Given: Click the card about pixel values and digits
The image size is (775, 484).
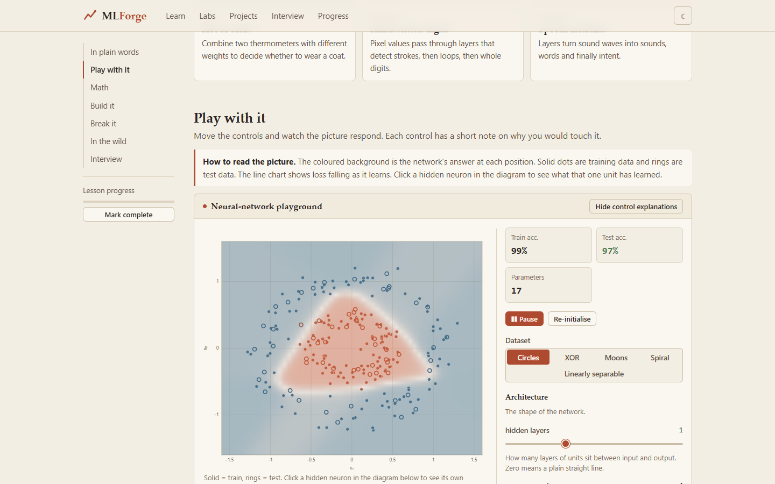Looking at the screenshot, I should click(x=443, y=56).
